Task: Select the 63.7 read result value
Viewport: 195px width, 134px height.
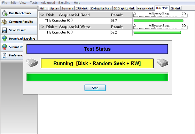Action: click(x=114, y=21)
